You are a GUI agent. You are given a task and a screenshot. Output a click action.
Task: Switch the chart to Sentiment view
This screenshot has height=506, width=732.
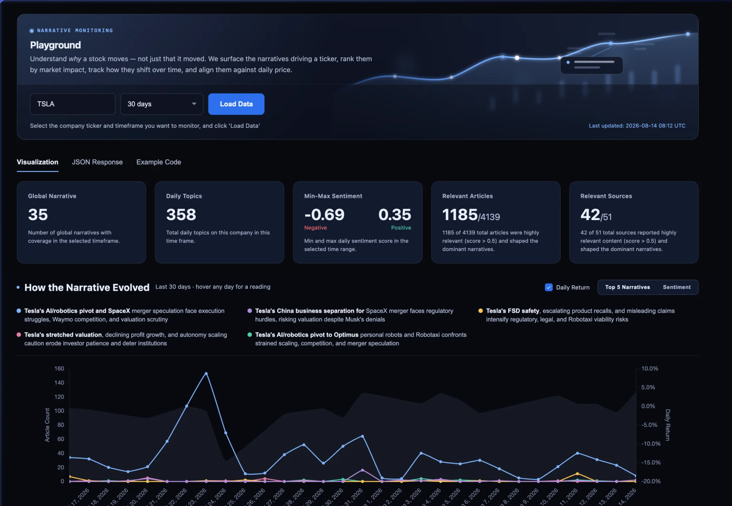(x=676, y=287)
